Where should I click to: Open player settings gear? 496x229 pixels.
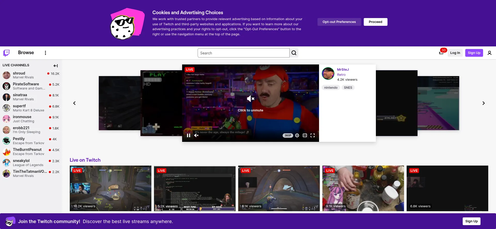[x=297, y=135]
